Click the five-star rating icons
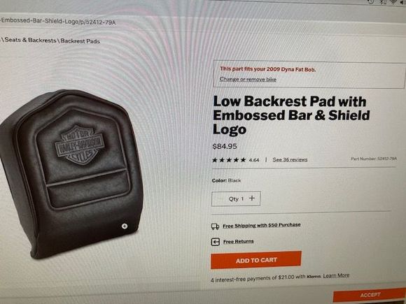 coord(229,160)
